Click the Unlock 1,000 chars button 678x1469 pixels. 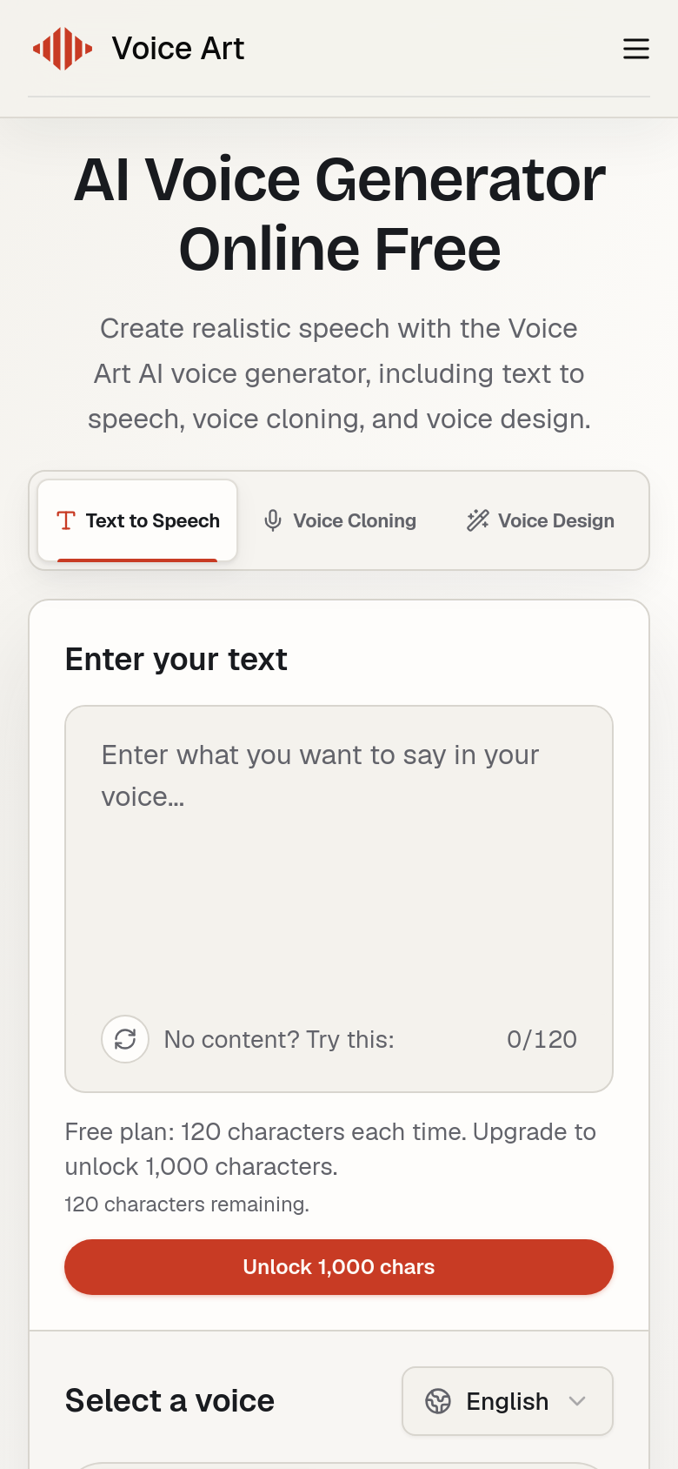[339, 1267]
